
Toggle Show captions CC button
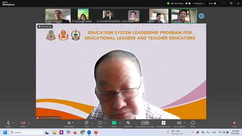pos(179,124)
